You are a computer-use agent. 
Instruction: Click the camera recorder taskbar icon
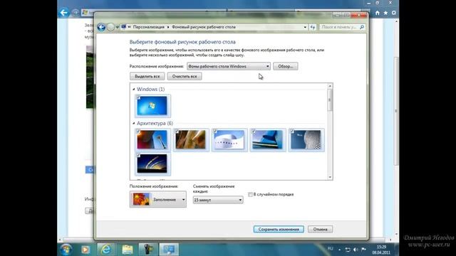[148, 250]
